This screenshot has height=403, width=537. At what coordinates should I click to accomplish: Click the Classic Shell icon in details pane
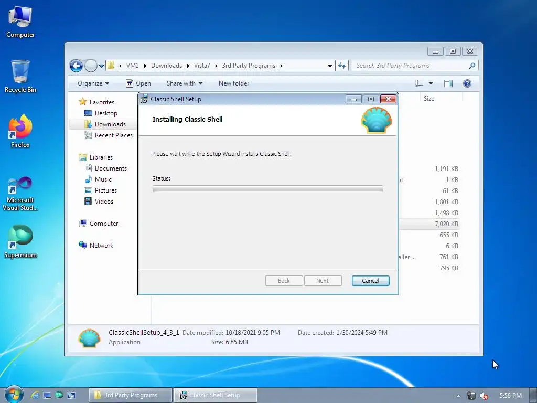click(89, 338)
